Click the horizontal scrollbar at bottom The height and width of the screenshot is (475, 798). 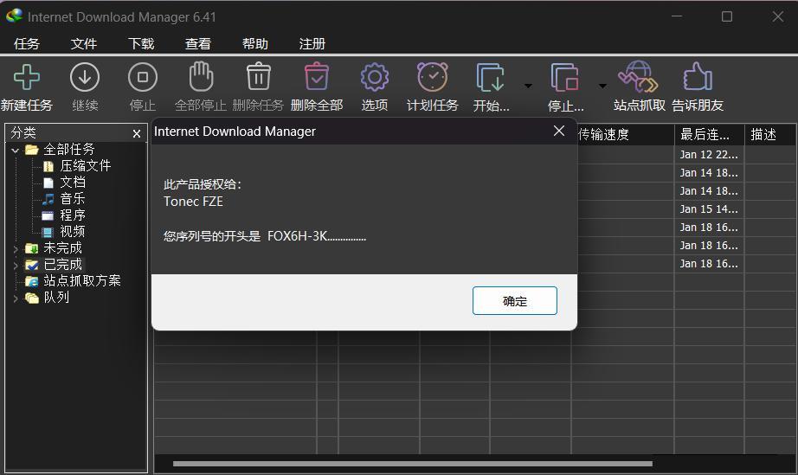pyautogui.click(x=412, y=463)
